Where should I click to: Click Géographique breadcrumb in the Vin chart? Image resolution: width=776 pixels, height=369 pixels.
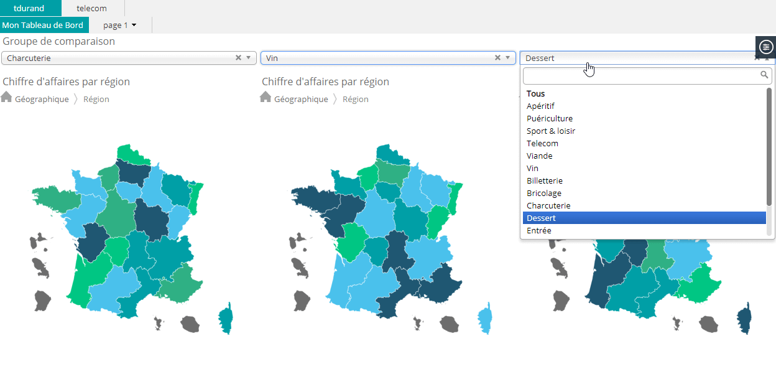point(301,99)
